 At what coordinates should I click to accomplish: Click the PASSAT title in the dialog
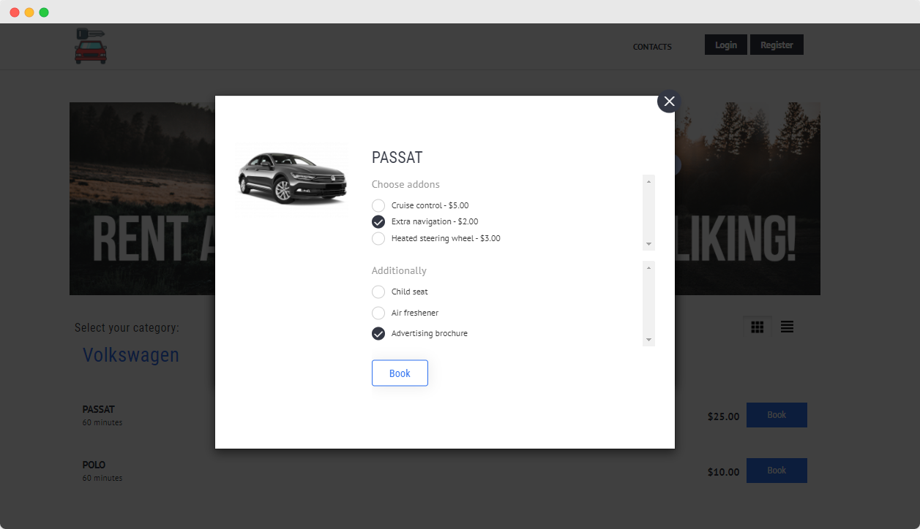(397, 157)
